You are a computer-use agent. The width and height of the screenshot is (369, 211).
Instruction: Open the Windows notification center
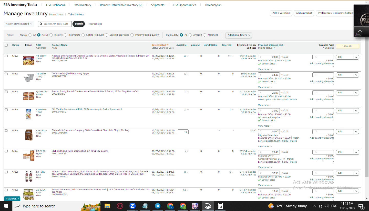pyautogui.click(x=361, y=206)
